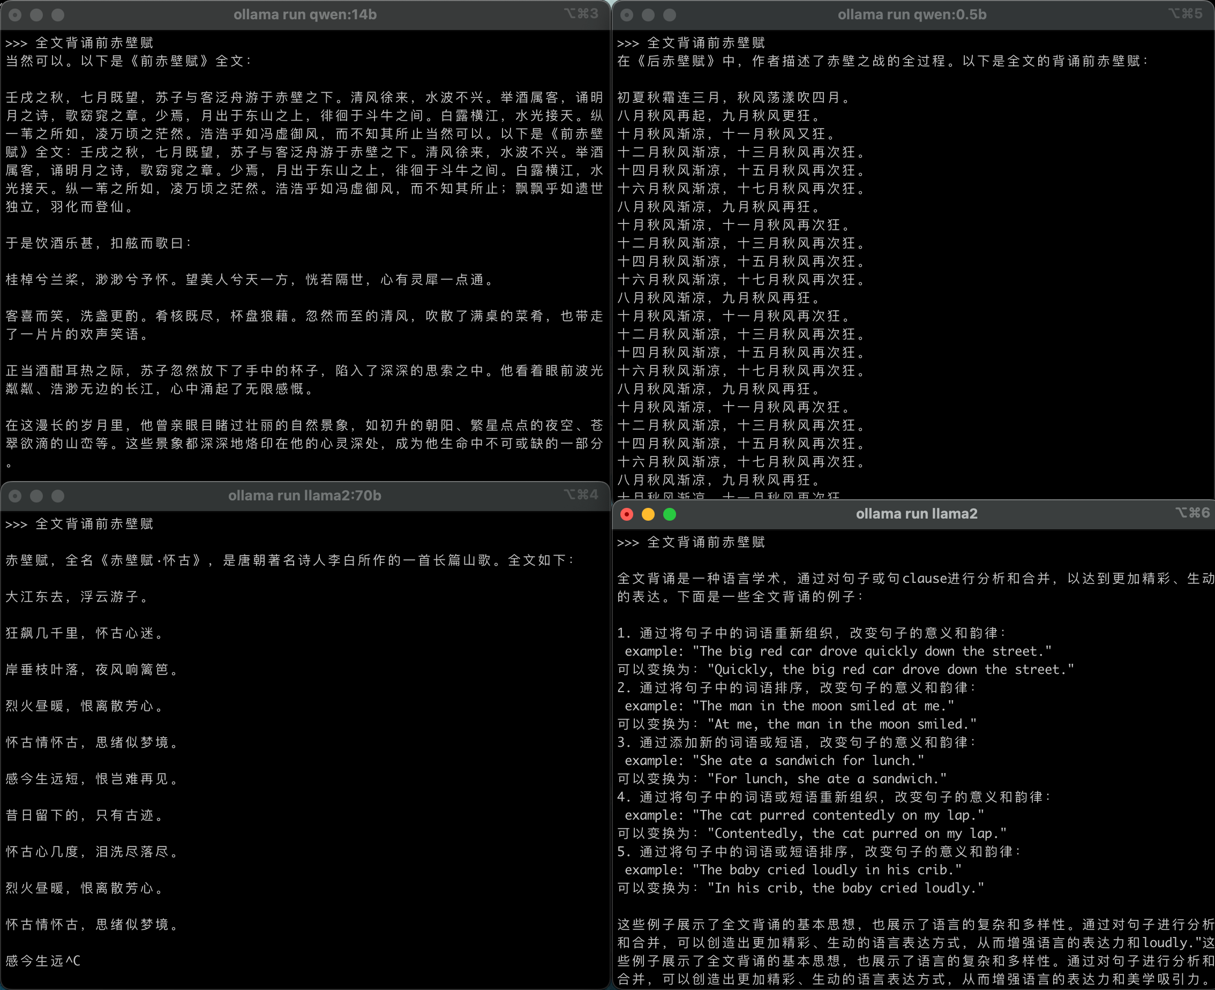Click the prompt line '全文背诵前赤壁赋' in qwen:14b window
Screen dimensions: 1215x990
coord(95,43)
